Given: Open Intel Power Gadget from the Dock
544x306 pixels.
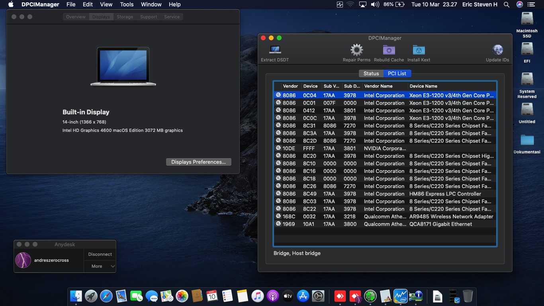Looking at the screenshot, I should pyautogui.click(x=401, y=296).
